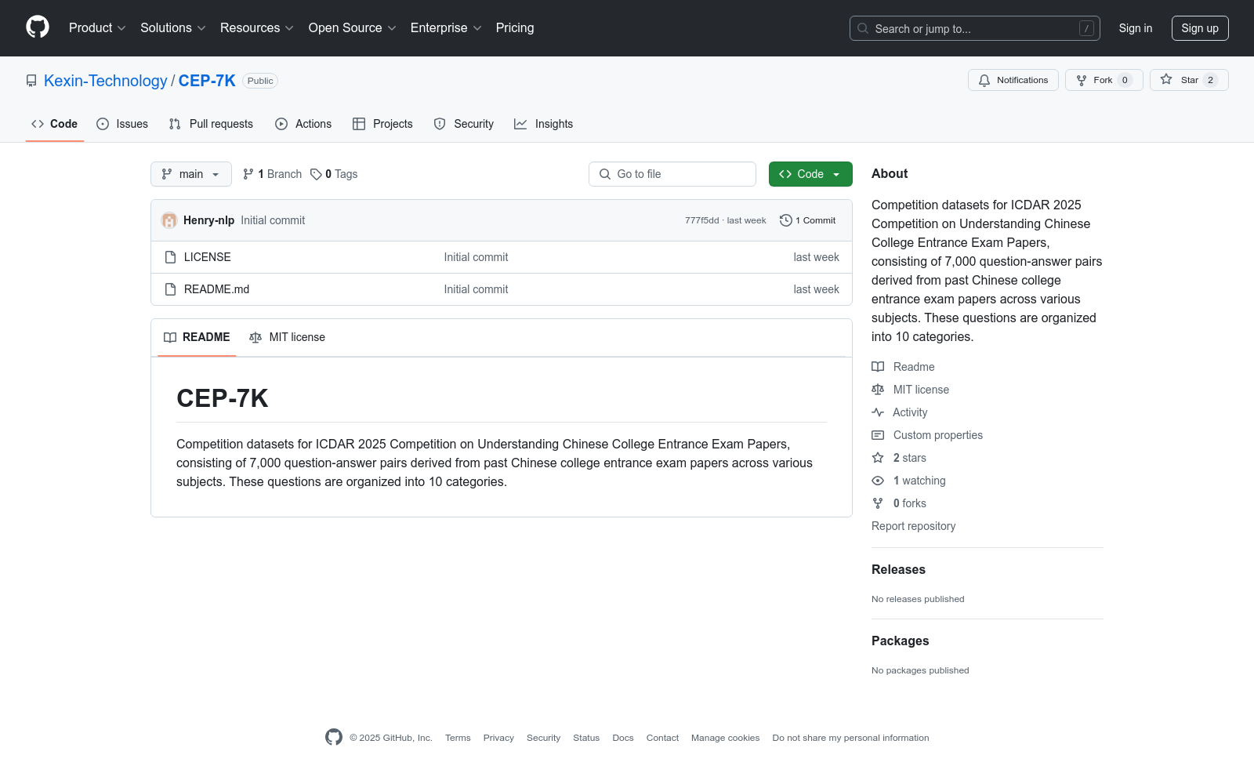The height and width of the screenshot is (784, 1254).
Task: Open the Pricing page
Action: 515,28
